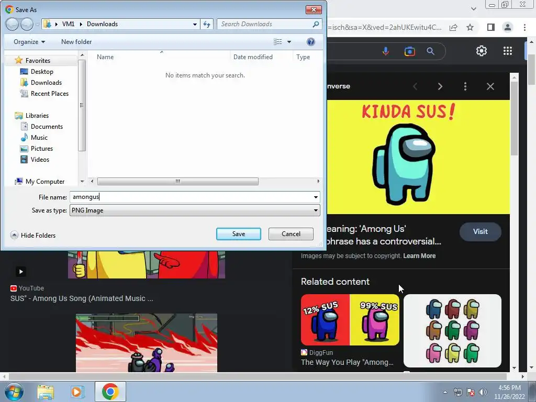Click the change view icon in dialog toolbar

pyautogui.click(x=277, y=42)
